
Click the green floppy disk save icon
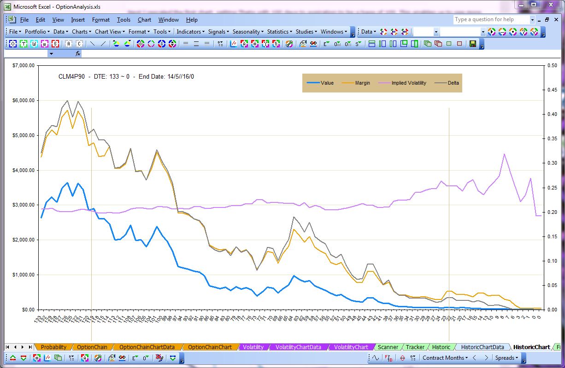tap(473, 44)
